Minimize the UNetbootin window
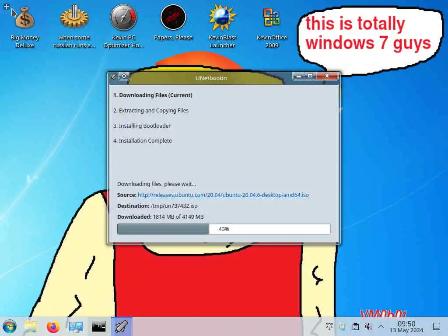 coord(298,76)
